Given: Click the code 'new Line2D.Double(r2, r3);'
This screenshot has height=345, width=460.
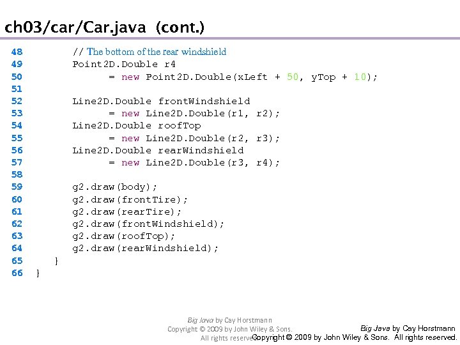Looking at the screenshot, I should pos(201,138).
